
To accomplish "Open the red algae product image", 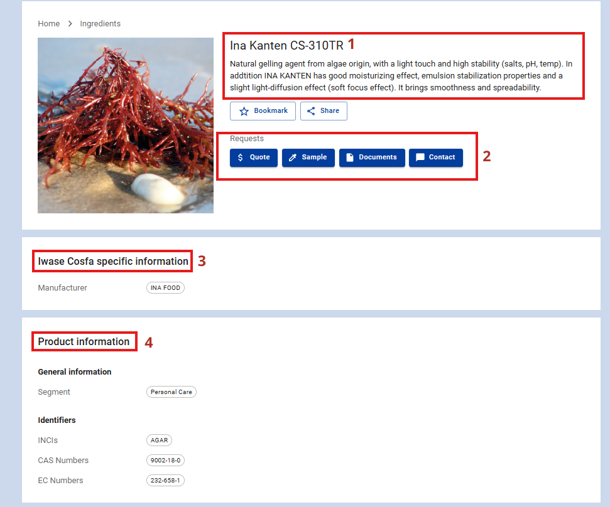I will 126,125.
